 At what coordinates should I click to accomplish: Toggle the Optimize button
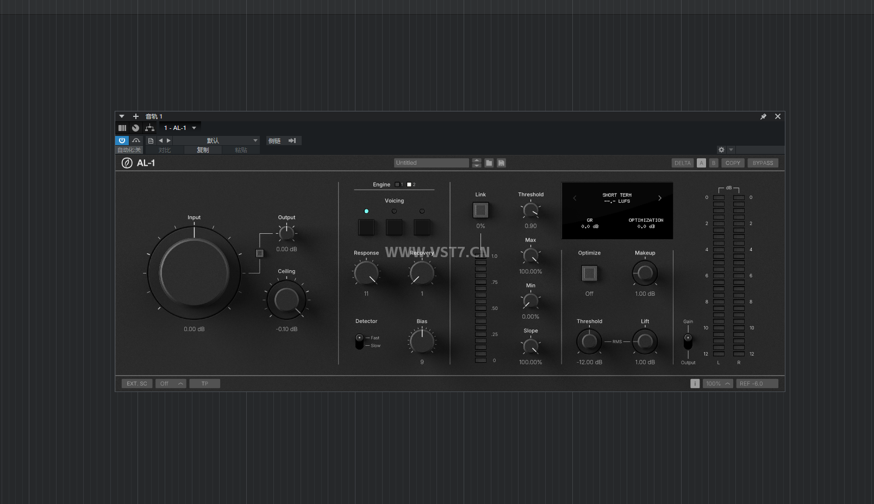589,273
